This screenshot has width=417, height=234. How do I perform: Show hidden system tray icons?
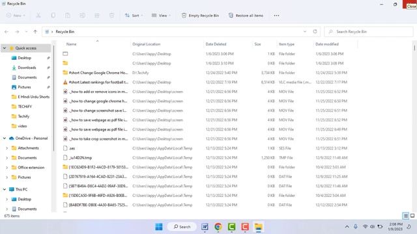(347, 227)
